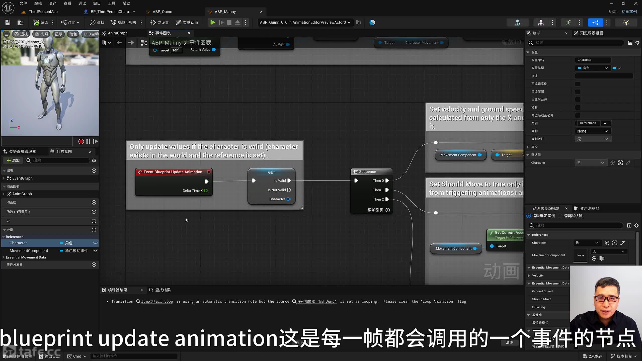Click Class Settings (类设置) gear icon
Image resolution: width=642 pixels, height=361 pixels.
pyautogui.click(x=153, y=23)
